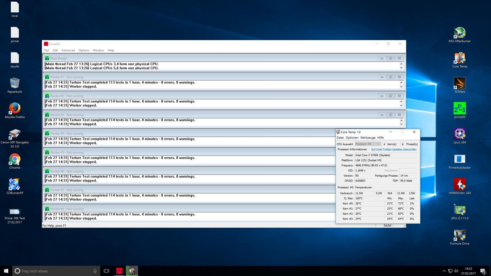Click the Cortana search box
This screenshot has width=491, height=276.
click(56, 271)
